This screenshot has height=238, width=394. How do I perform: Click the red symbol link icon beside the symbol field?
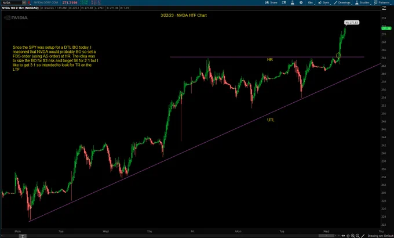[x=29, y=2]
